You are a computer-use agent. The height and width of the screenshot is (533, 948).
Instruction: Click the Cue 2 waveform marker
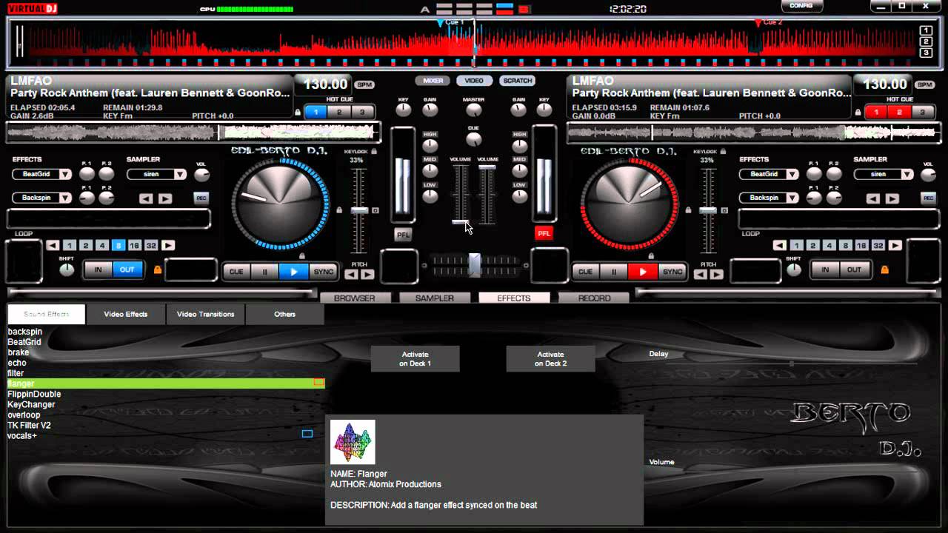pos(758,24)
